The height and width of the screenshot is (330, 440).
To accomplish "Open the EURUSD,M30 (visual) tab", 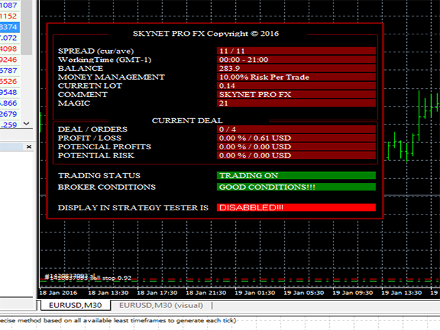I will (161, 305).
